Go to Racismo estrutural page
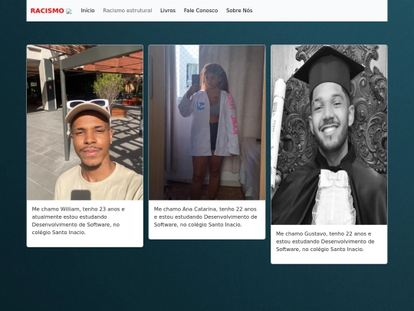Screen dimensions: 414x311 click(x=127, y=11)
